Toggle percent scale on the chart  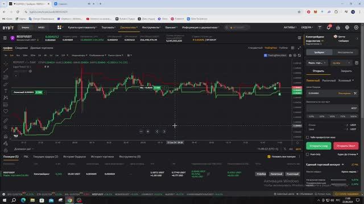click(x=285, y=149)
